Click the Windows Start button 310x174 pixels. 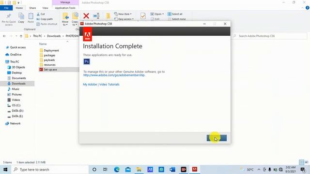[x=5, y=170]
